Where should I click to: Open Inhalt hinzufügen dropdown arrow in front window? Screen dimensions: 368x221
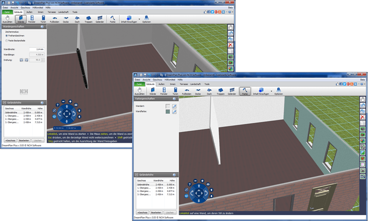pyautogui.click(x=271, y=91)
